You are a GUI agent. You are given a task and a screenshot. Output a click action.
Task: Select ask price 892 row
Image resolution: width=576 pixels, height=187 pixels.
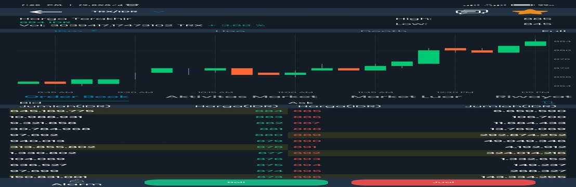(427, 153)
